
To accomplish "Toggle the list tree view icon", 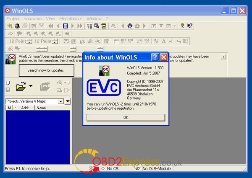I will [x=89, y=26].
